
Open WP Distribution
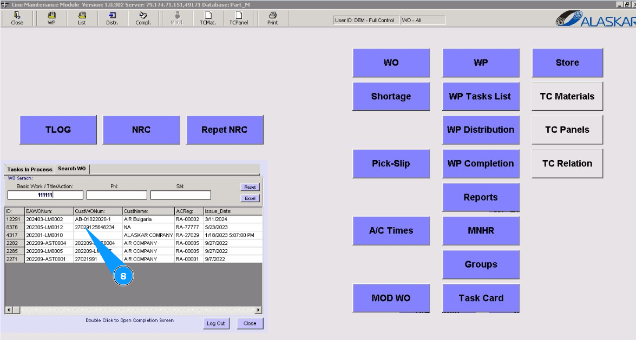click(x=481, y=130)
